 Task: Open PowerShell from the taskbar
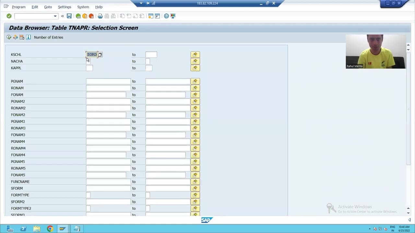[23, 229]
